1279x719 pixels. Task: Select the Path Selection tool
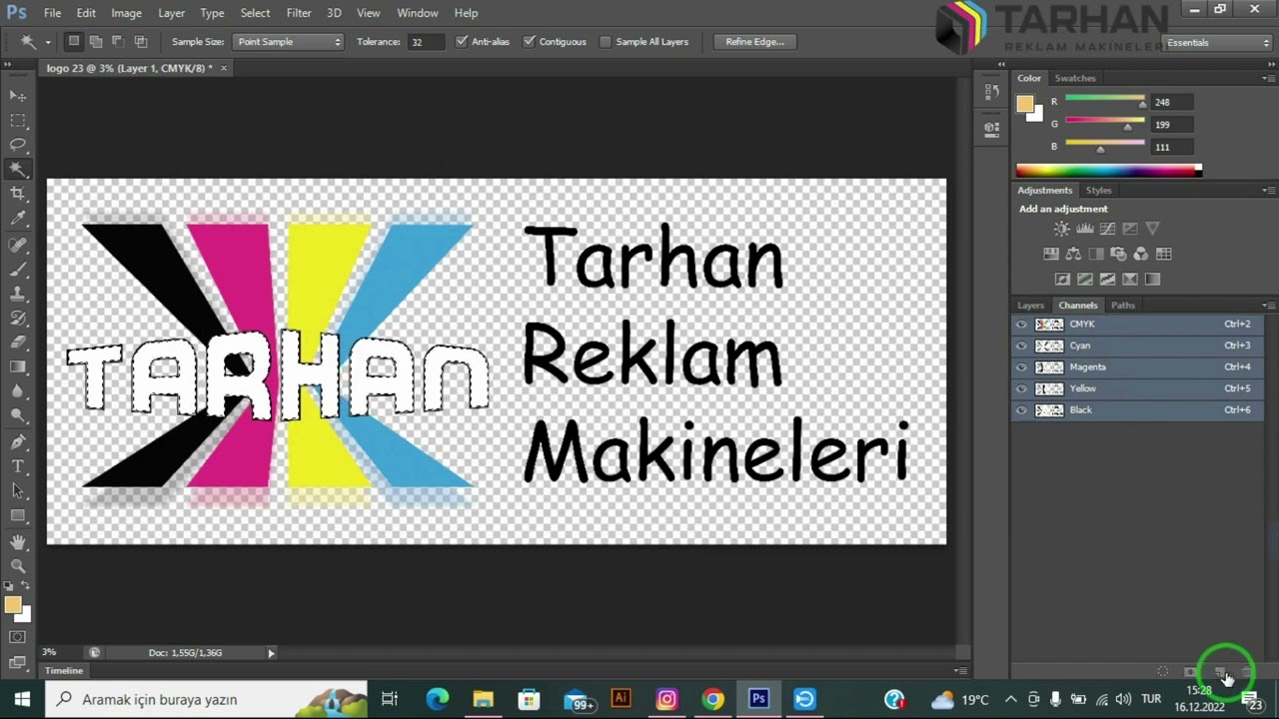pyautogui.click(x=18, y=491)
